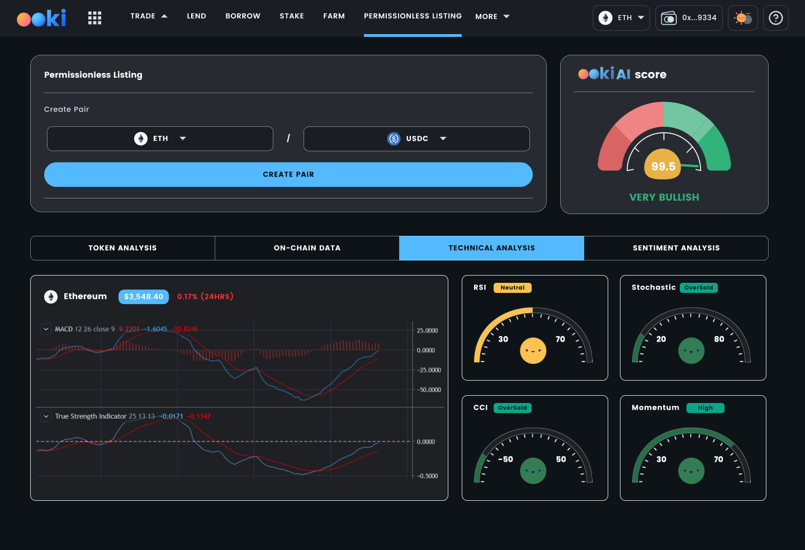Expand the MORE menu

(x=493, y=17)
